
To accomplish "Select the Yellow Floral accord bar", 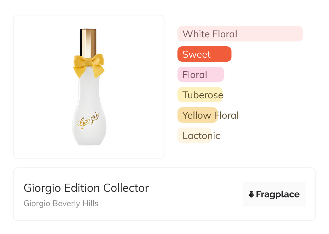I will [x=197, y=115].
